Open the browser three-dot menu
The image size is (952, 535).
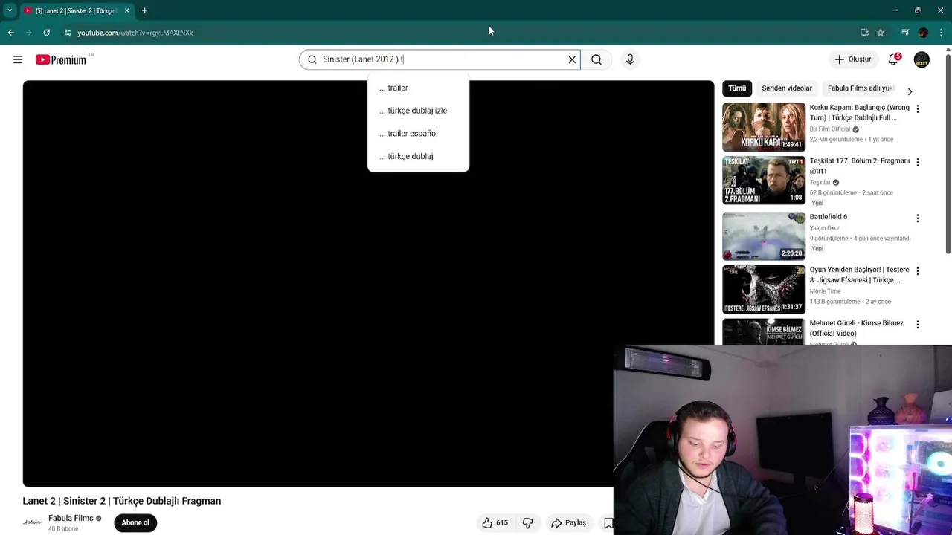click(941, 33)
